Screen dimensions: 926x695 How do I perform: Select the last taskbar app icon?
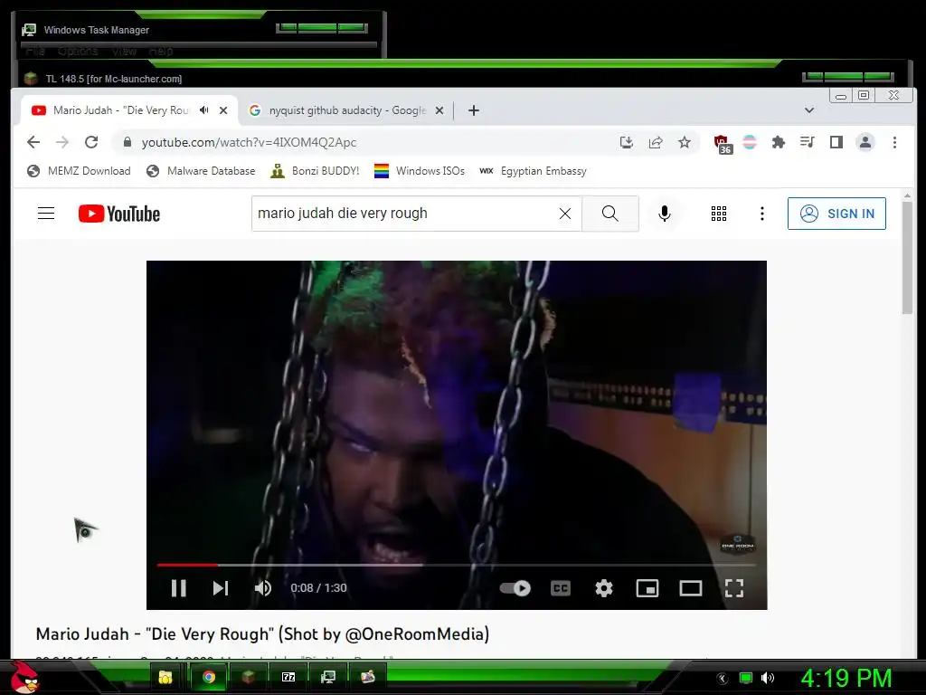[x=368, y=677]
